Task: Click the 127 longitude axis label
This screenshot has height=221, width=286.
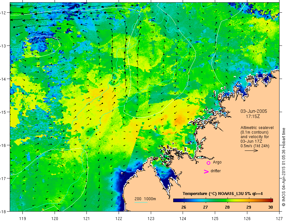Action: coord(279,218)
